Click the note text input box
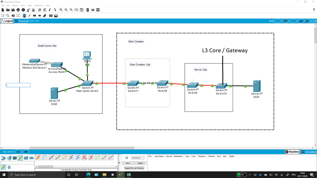 tap(18, 85)
